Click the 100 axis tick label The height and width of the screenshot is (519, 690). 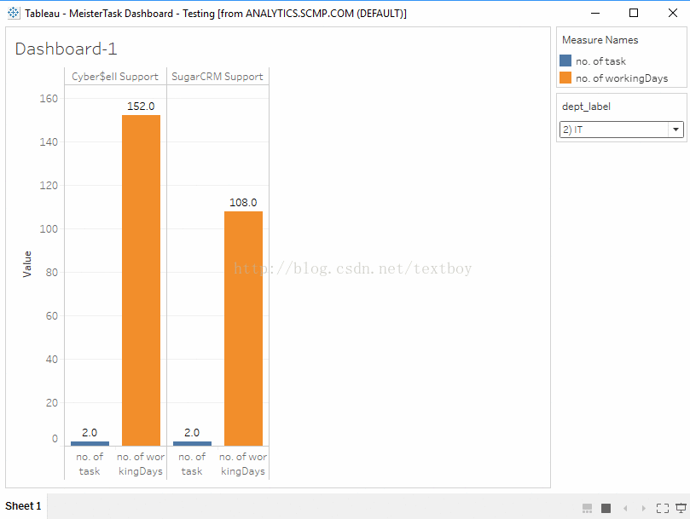49,228
